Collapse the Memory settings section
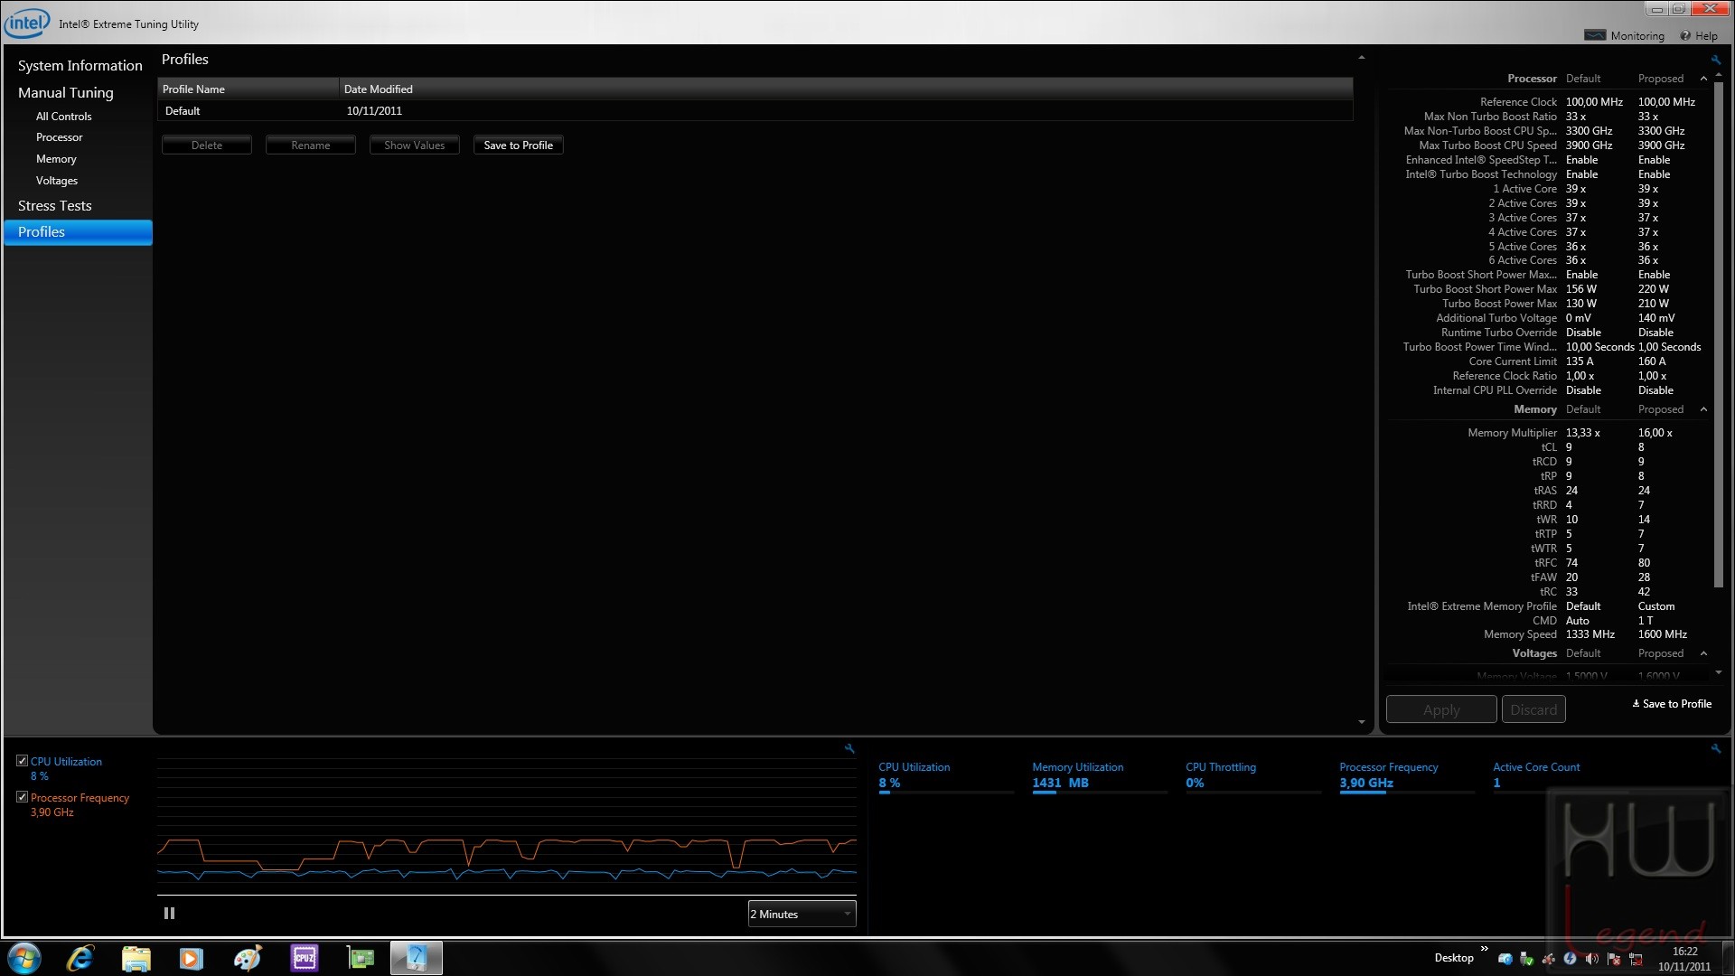This screenshot has width=1735, height=976. click(x=1703, y=409)
